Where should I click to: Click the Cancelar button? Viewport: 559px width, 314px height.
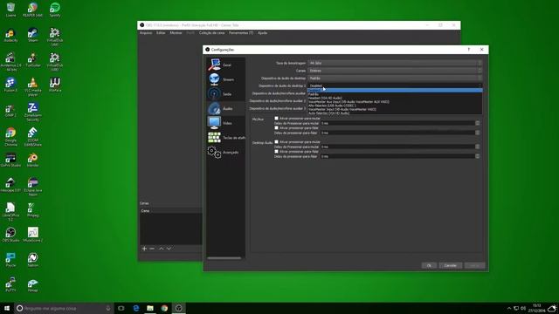451,265
